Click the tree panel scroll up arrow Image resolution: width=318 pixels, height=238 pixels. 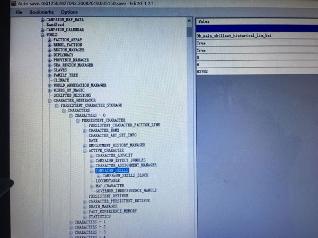[189, 21]
